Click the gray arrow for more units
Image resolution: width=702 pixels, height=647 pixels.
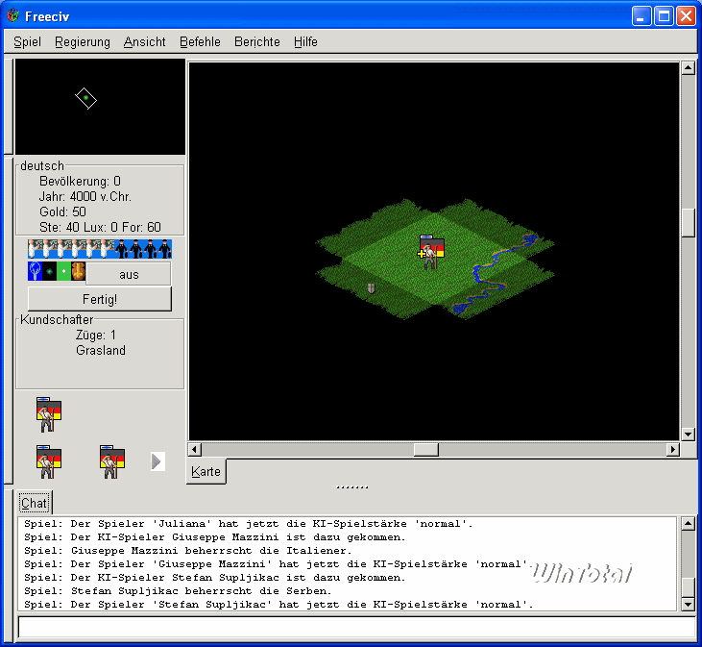click(157, 461)
